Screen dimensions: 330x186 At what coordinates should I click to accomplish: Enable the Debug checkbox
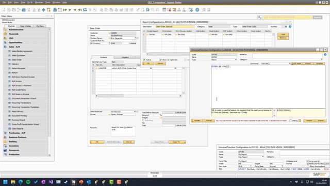[x=290, y=120]
